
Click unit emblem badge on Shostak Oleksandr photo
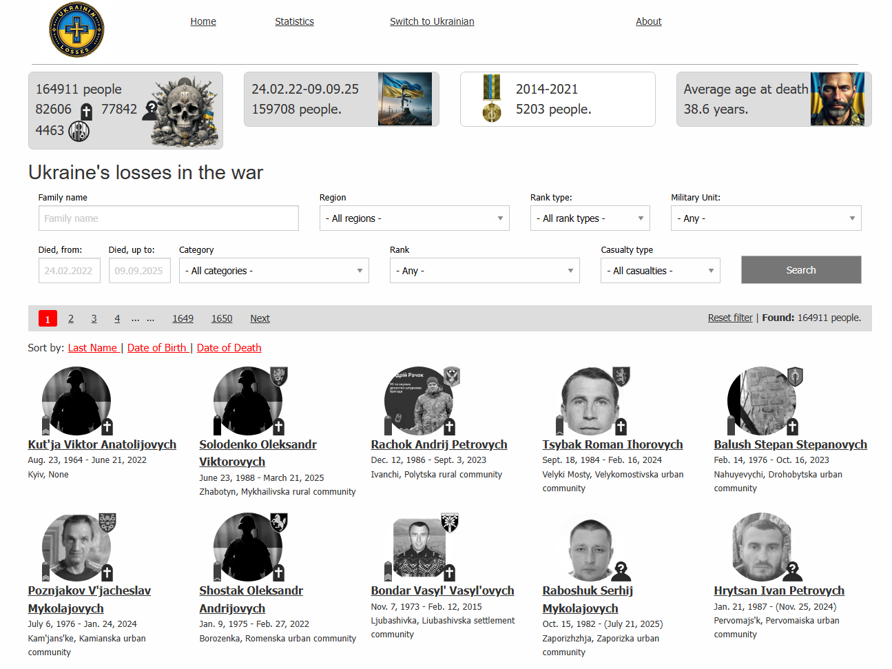coord(279,523)
